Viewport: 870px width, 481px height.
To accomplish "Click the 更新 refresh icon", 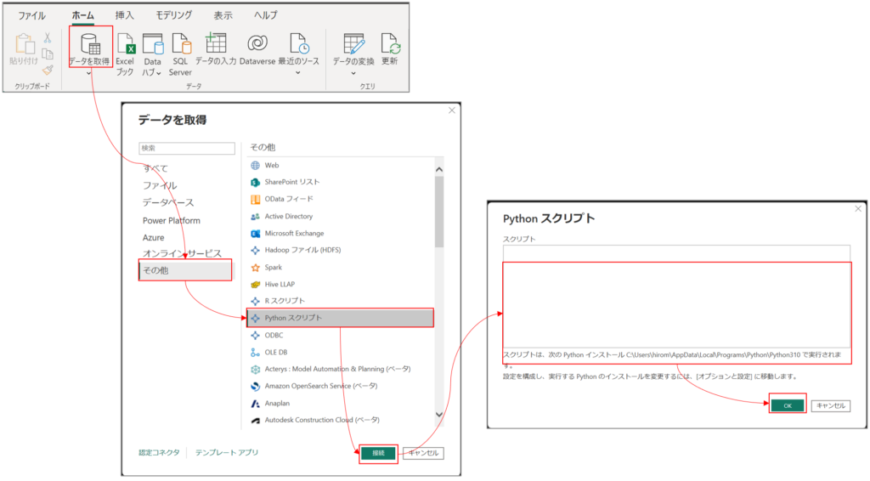I will (389, 44).
